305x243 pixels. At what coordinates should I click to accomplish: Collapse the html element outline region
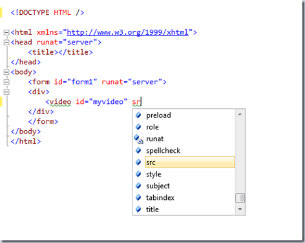click(6, 33)
